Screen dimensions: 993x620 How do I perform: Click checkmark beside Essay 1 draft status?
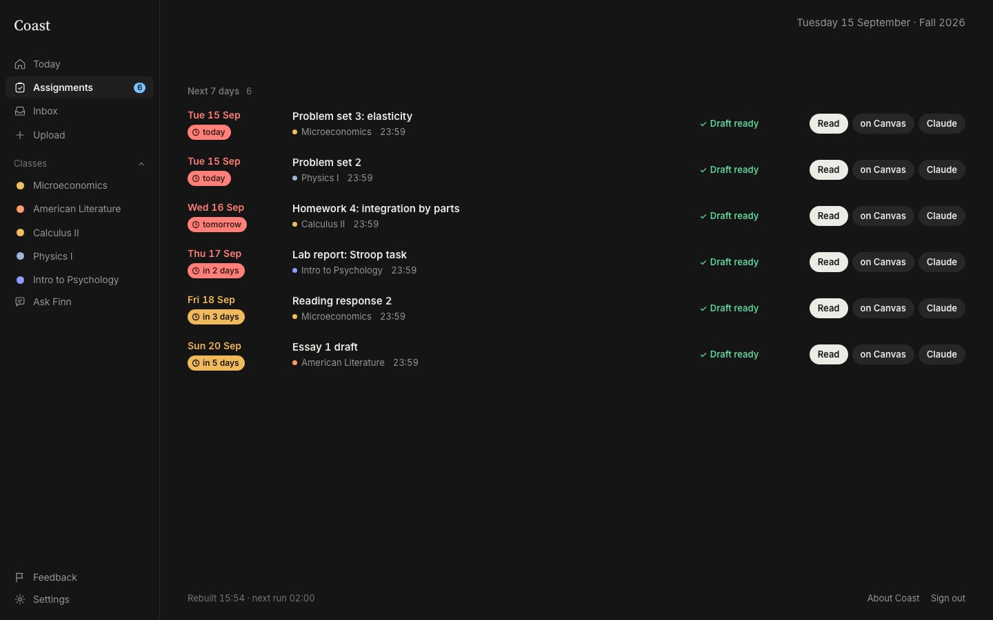(703, 355)
